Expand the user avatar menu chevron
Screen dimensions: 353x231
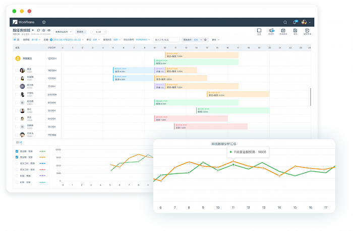310,22
